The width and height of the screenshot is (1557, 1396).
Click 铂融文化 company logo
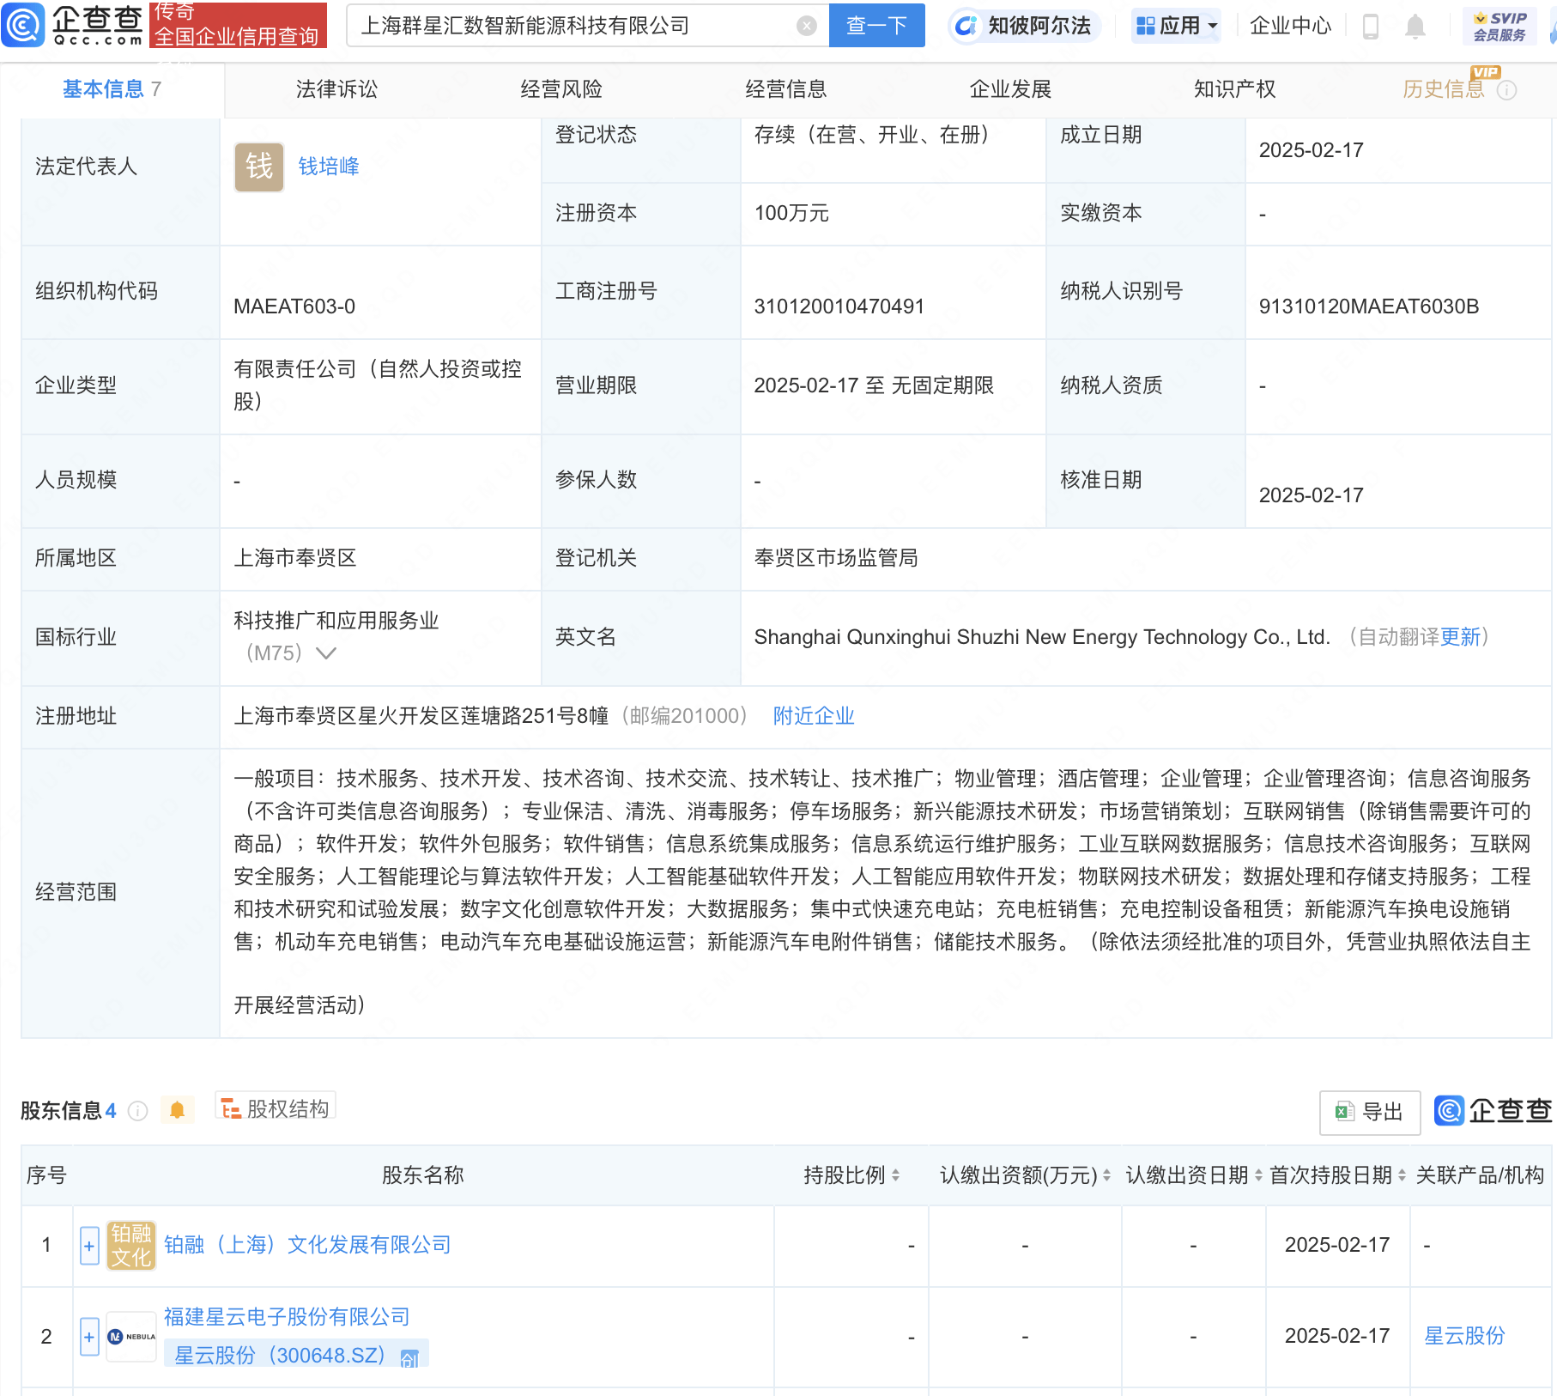pos(131,1246)
